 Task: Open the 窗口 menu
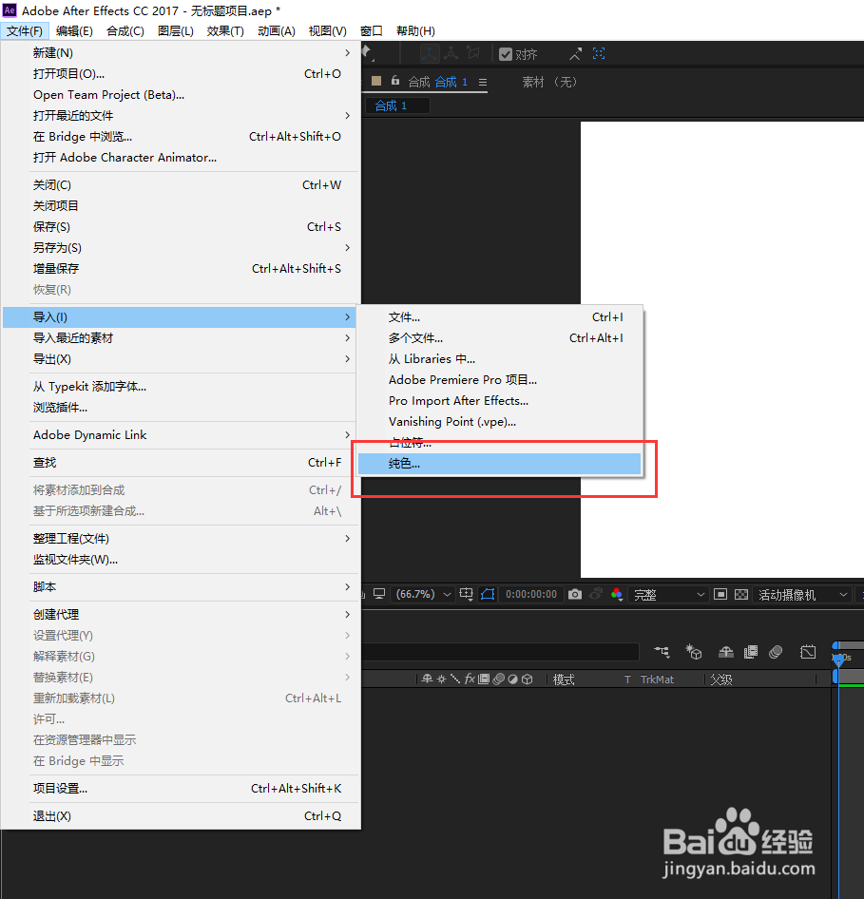tap(371, 31)
